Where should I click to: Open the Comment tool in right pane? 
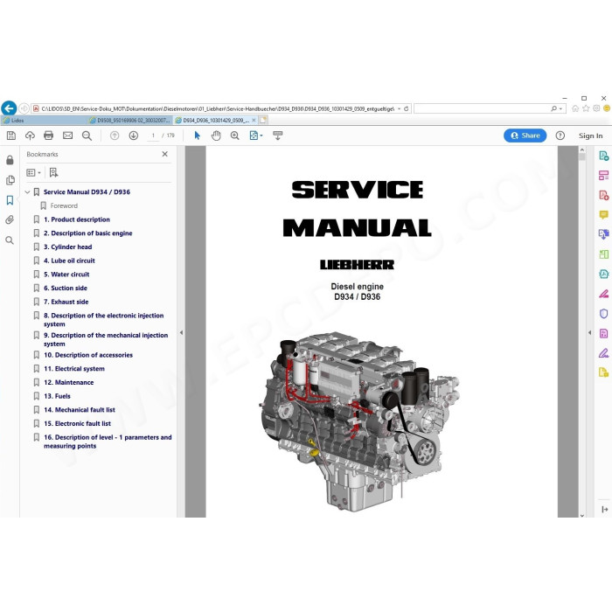pos(603,214)
